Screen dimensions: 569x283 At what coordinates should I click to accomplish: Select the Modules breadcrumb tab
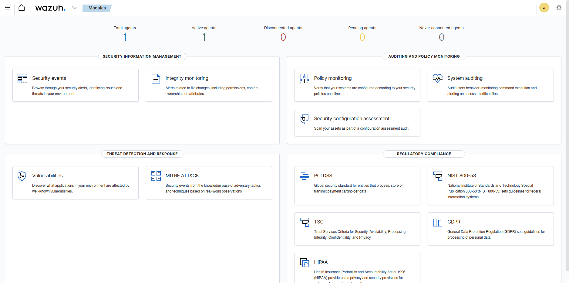coord(97,8)
